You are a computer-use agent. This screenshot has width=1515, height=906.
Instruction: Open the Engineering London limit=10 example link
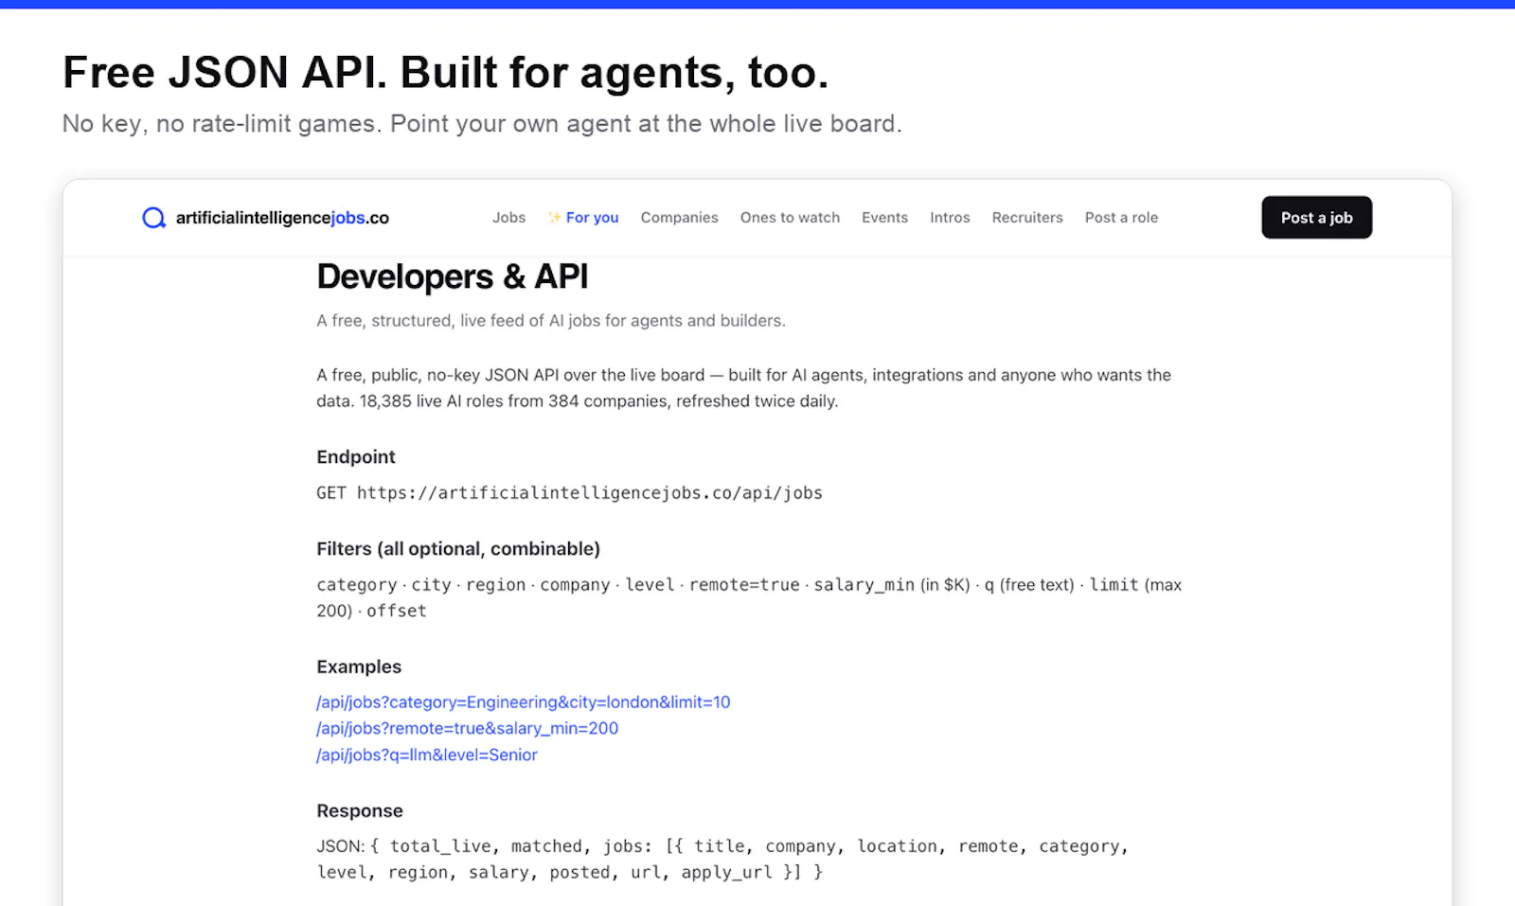pos(524,702)
